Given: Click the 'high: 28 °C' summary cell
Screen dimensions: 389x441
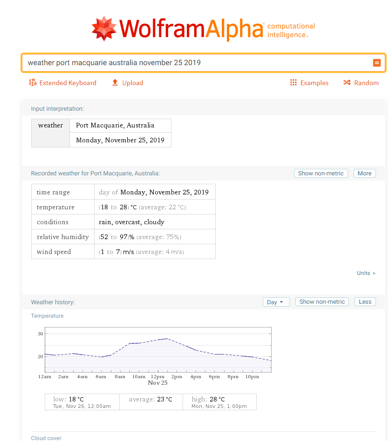Looking at the screenshot, I should pyautogui.click(x=220, y=402).
